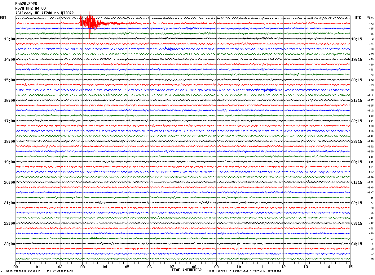Click the DC offset value -145
The image size is (375, 275).
[x=371, y=162]
